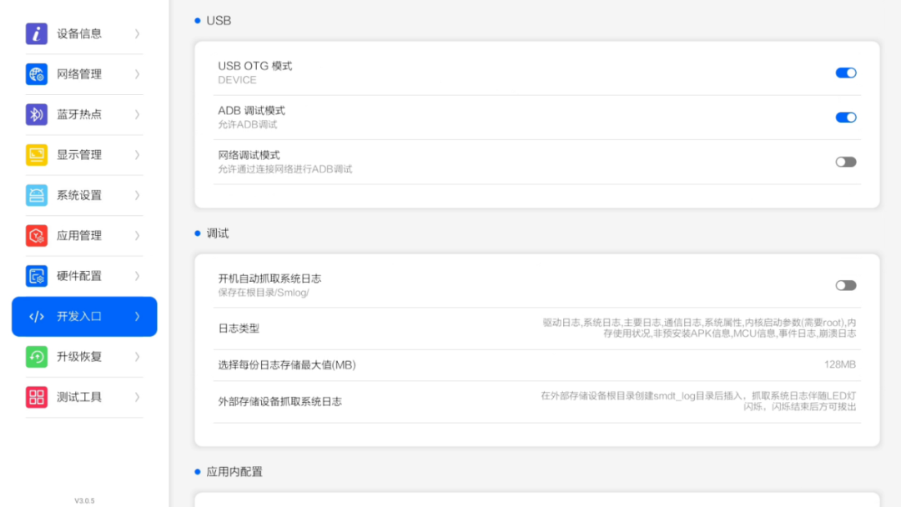
Task: Click the log types list starting 驱动日志
Action: [x=699, y=328]
